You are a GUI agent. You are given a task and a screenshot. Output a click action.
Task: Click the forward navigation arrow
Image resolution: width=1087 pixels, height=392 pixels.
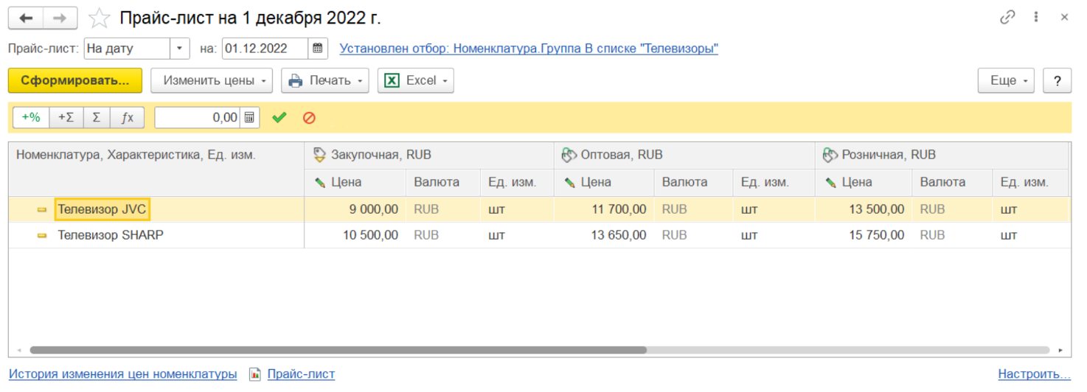(x=60, y=18)
